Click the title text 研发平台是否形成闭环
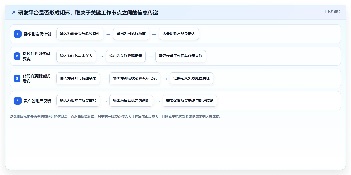The width and height of the screenshot is (351, 175). (x=44, y=13)
